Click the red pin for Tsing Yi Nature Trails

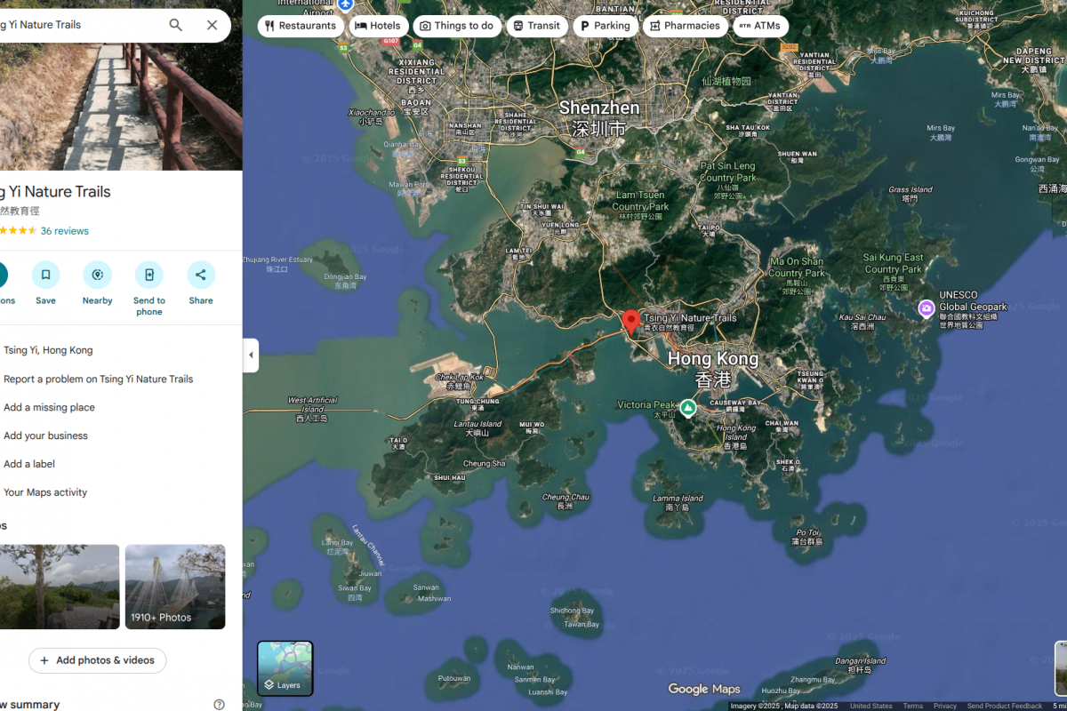(x=631, y=320)
